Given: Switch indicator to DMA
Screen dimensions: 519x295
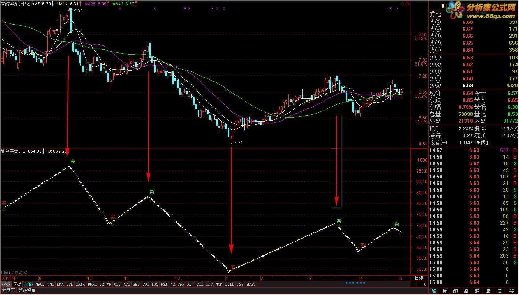Looking at the screenshot, I should (x=60, y=284).
